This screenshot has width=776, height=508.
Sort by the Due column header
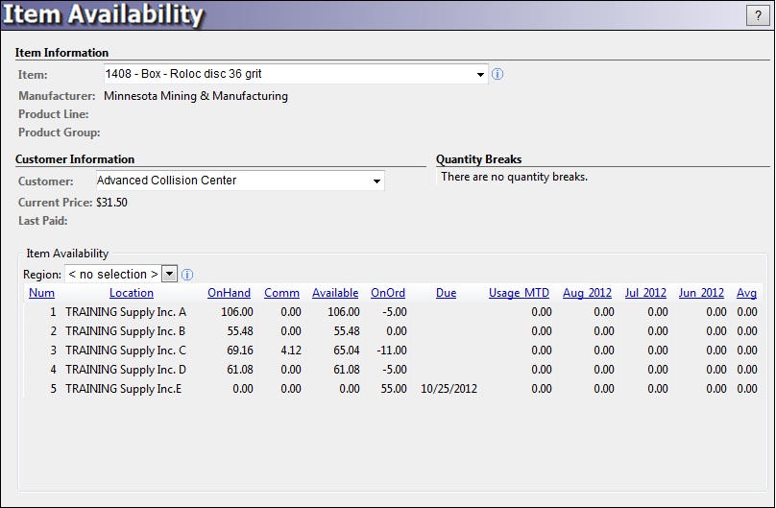[x=446, y=293]
